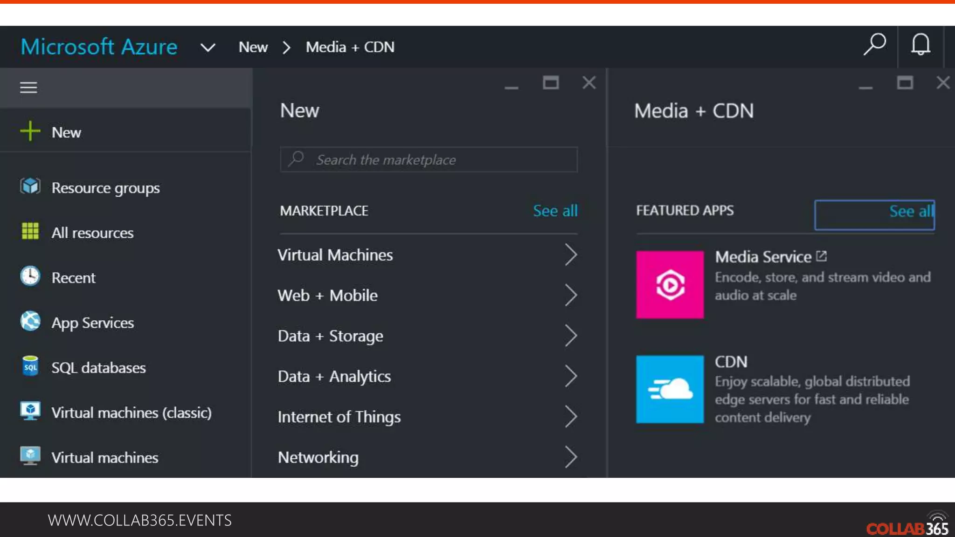The width and height of the screenshot is (955, 537).
Task: Click See all next to Marketplace
Action: click(x=555, y=211)
